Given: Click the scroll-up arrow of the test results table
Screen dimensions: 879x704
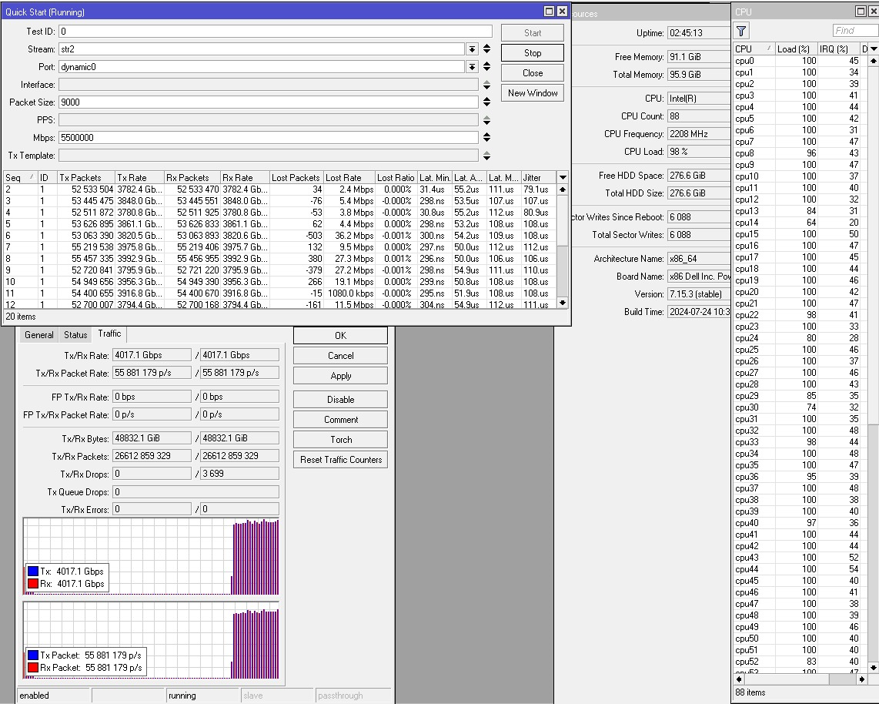Looking at the screenshot, I should [563, 189].
